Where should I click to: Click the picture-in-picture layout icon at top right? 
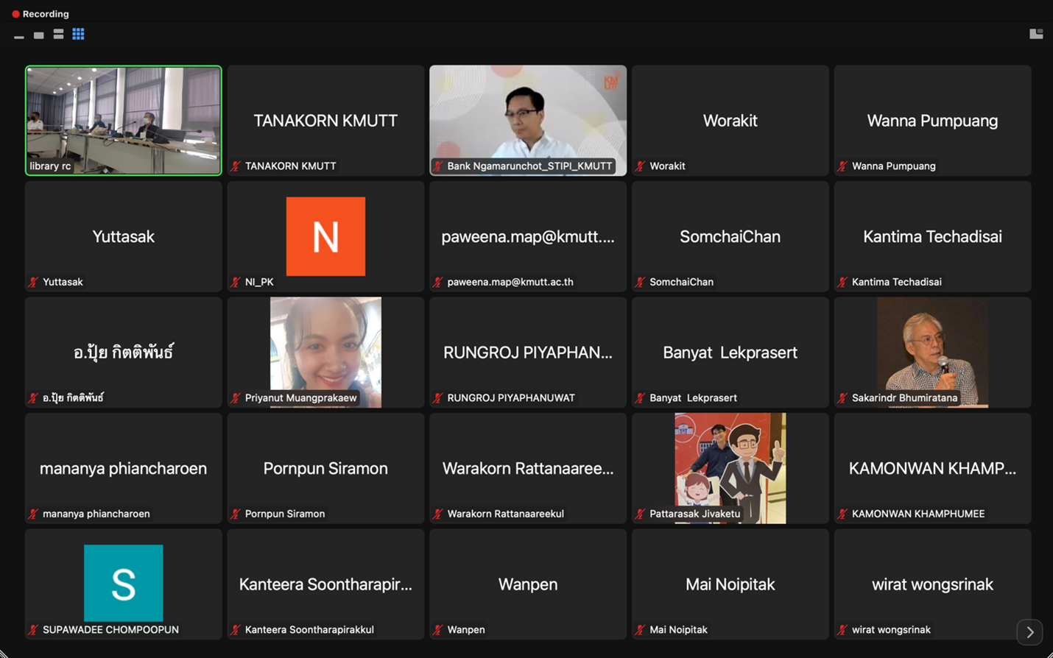[x=1035, y=34]
